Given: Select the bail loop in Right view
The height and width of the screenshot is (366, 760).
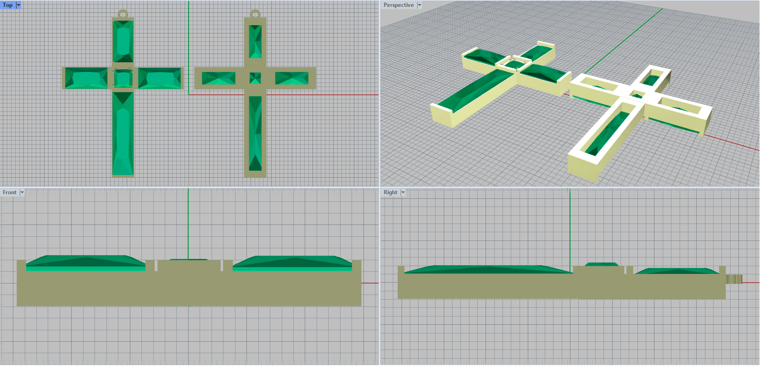Looking at the screenshot, I should pos(734,279).
